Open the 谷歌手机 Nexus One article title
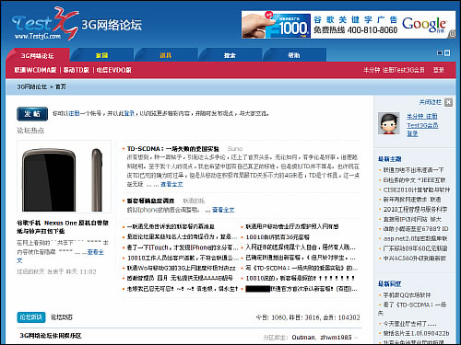This screenshot has width=461, height=345. click(x=63, y=227)
